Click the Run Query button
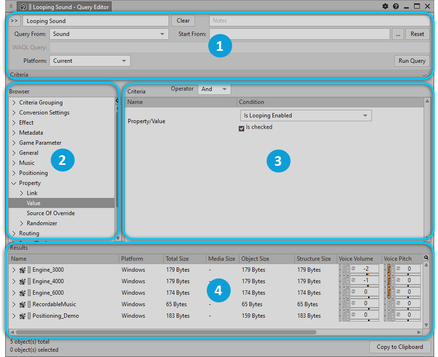 (x=412, y=61)
